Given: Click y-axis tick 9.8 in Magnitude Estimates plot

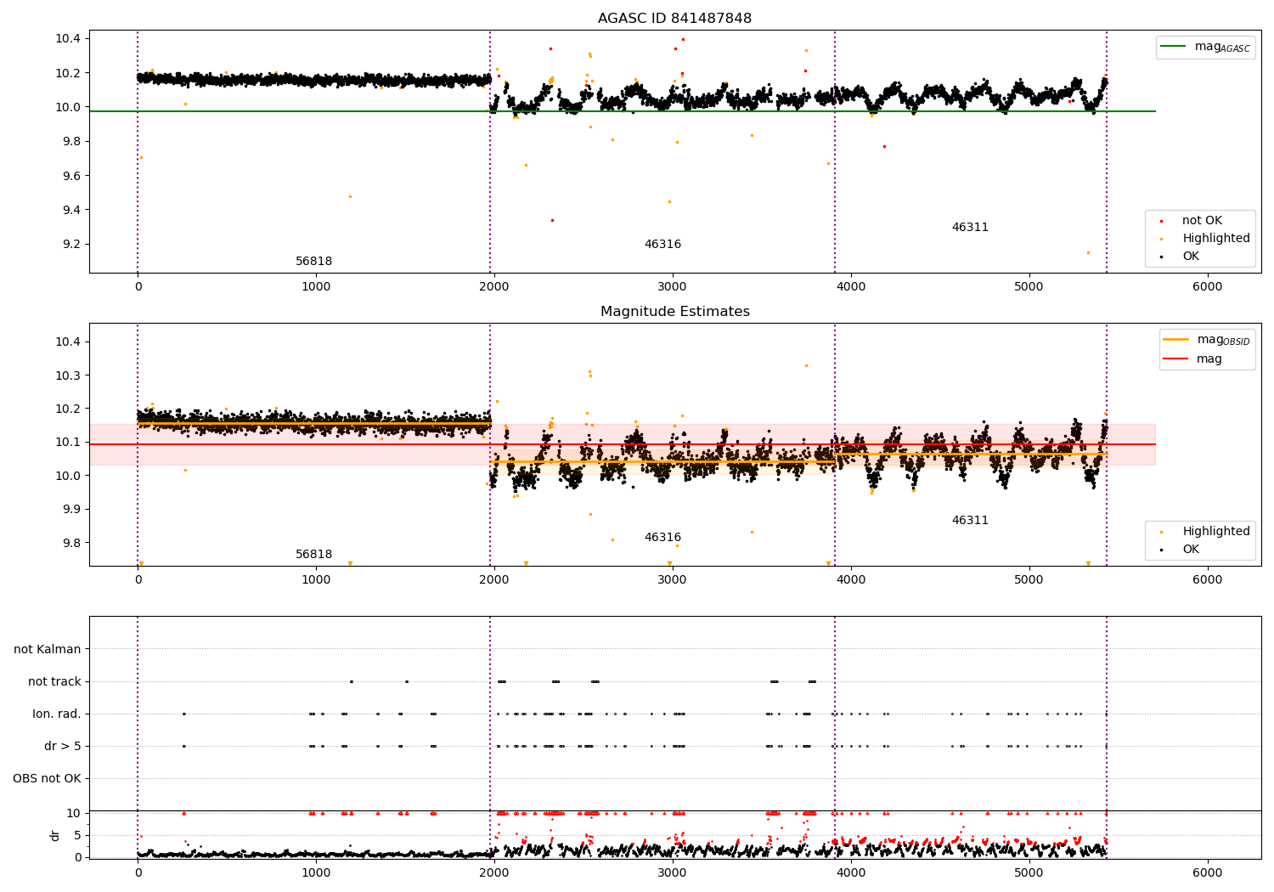Looking at the screenshot, I should click(71, 543).
